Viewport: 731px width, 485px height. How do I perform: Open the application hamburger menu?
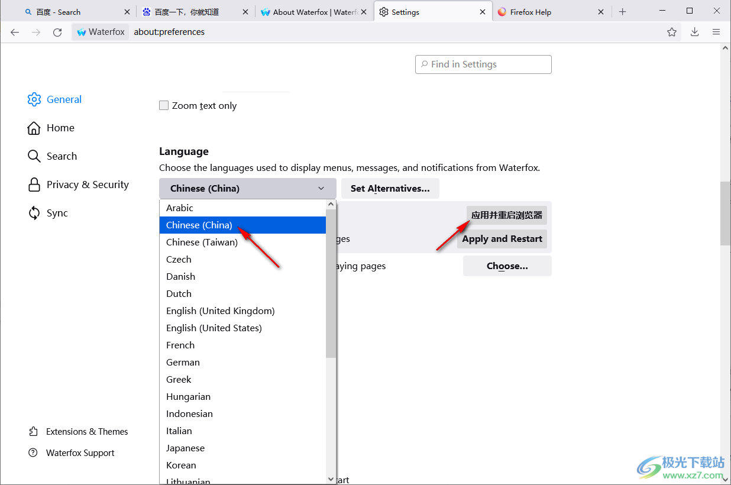(716, 32)
